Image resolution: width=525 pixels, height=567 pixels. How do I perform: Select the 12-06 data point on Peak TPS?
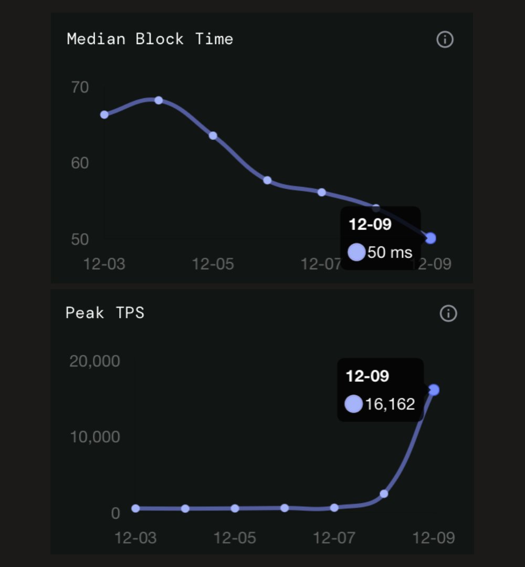pos(285,508)
